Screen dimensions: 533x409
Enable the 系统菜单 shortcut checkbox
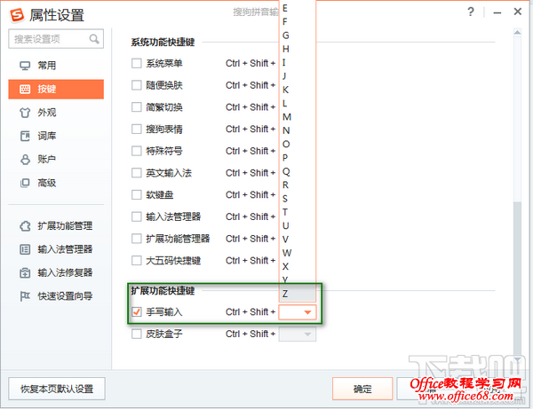point(137,64)
